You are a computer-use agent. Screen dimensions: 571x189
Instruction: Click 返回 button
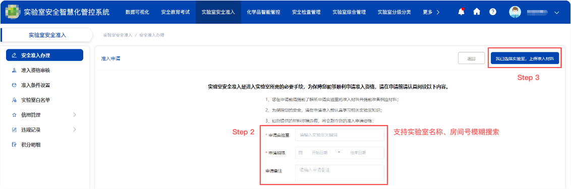tap(471, 58)
